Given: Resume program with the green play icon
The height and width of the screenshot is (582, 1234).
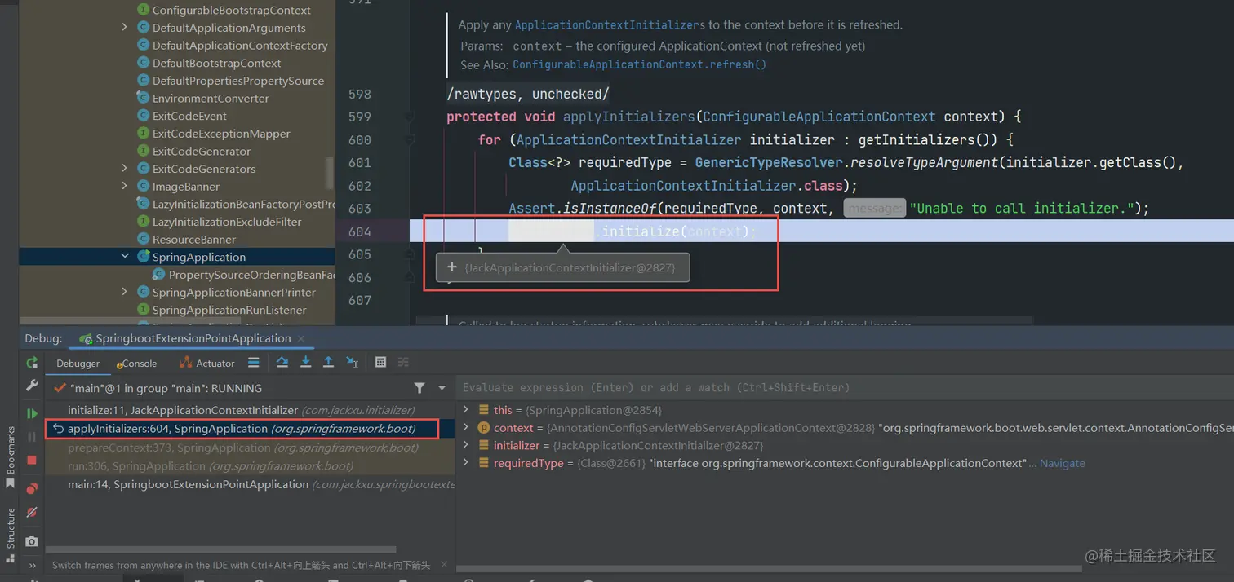Looking at the screenshot, I should tap(32, 414).
